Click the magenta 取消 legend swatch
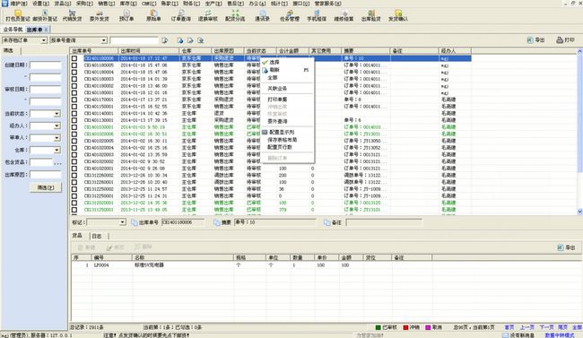Image resolution: width=583 pixels, height=338 pixels. [428, 327]
